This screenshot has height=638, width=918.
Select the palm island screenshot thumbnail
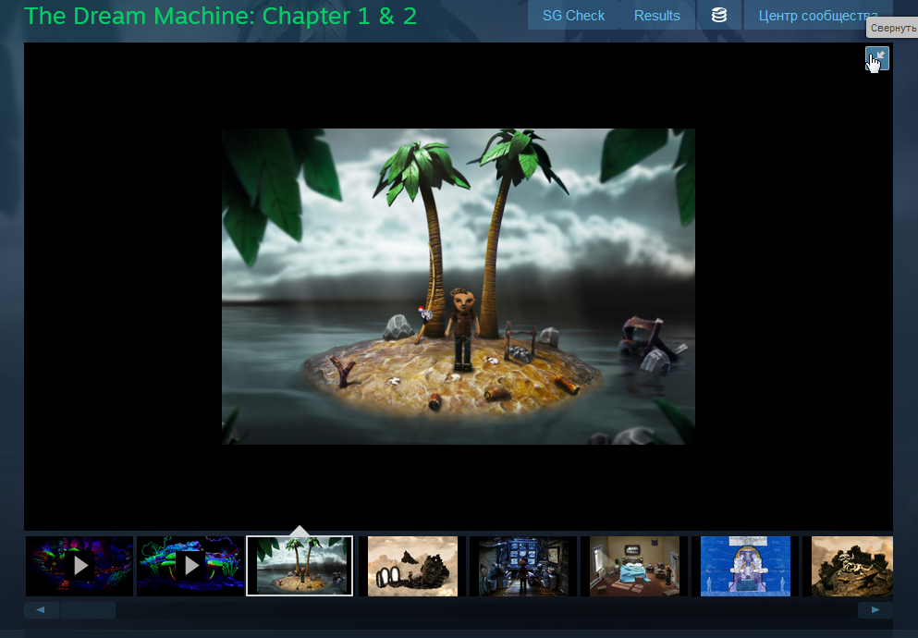(x=300, y=566)
